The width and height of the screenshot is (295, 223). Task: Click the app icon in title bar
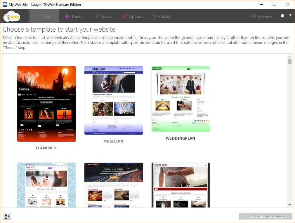pyautogui.click(x=5, y=4)
